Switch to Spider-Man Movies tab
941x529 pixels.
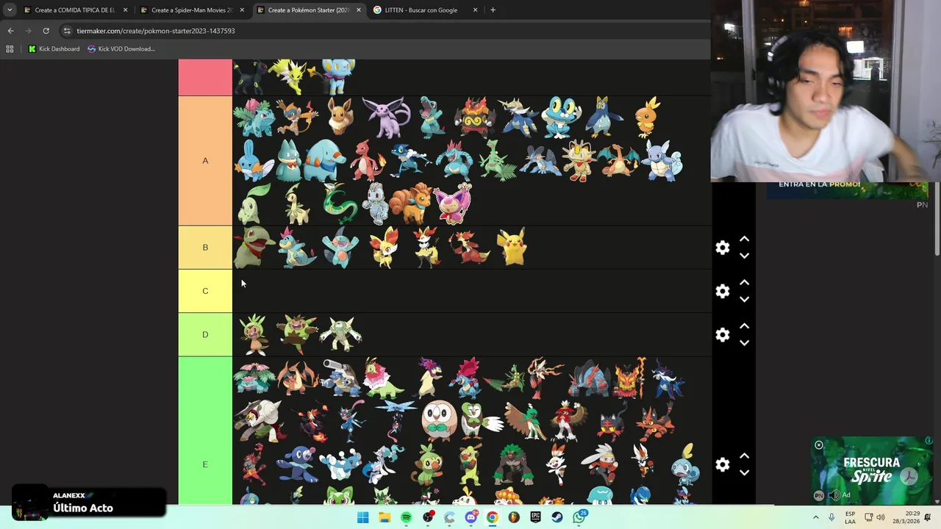(x=191, y=10)
